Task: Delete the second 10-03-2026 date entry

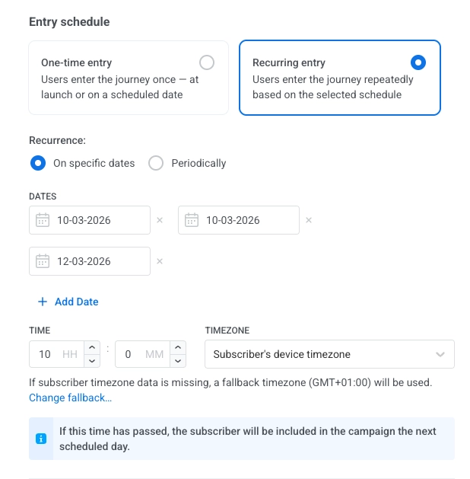Action: pos(309,220)
